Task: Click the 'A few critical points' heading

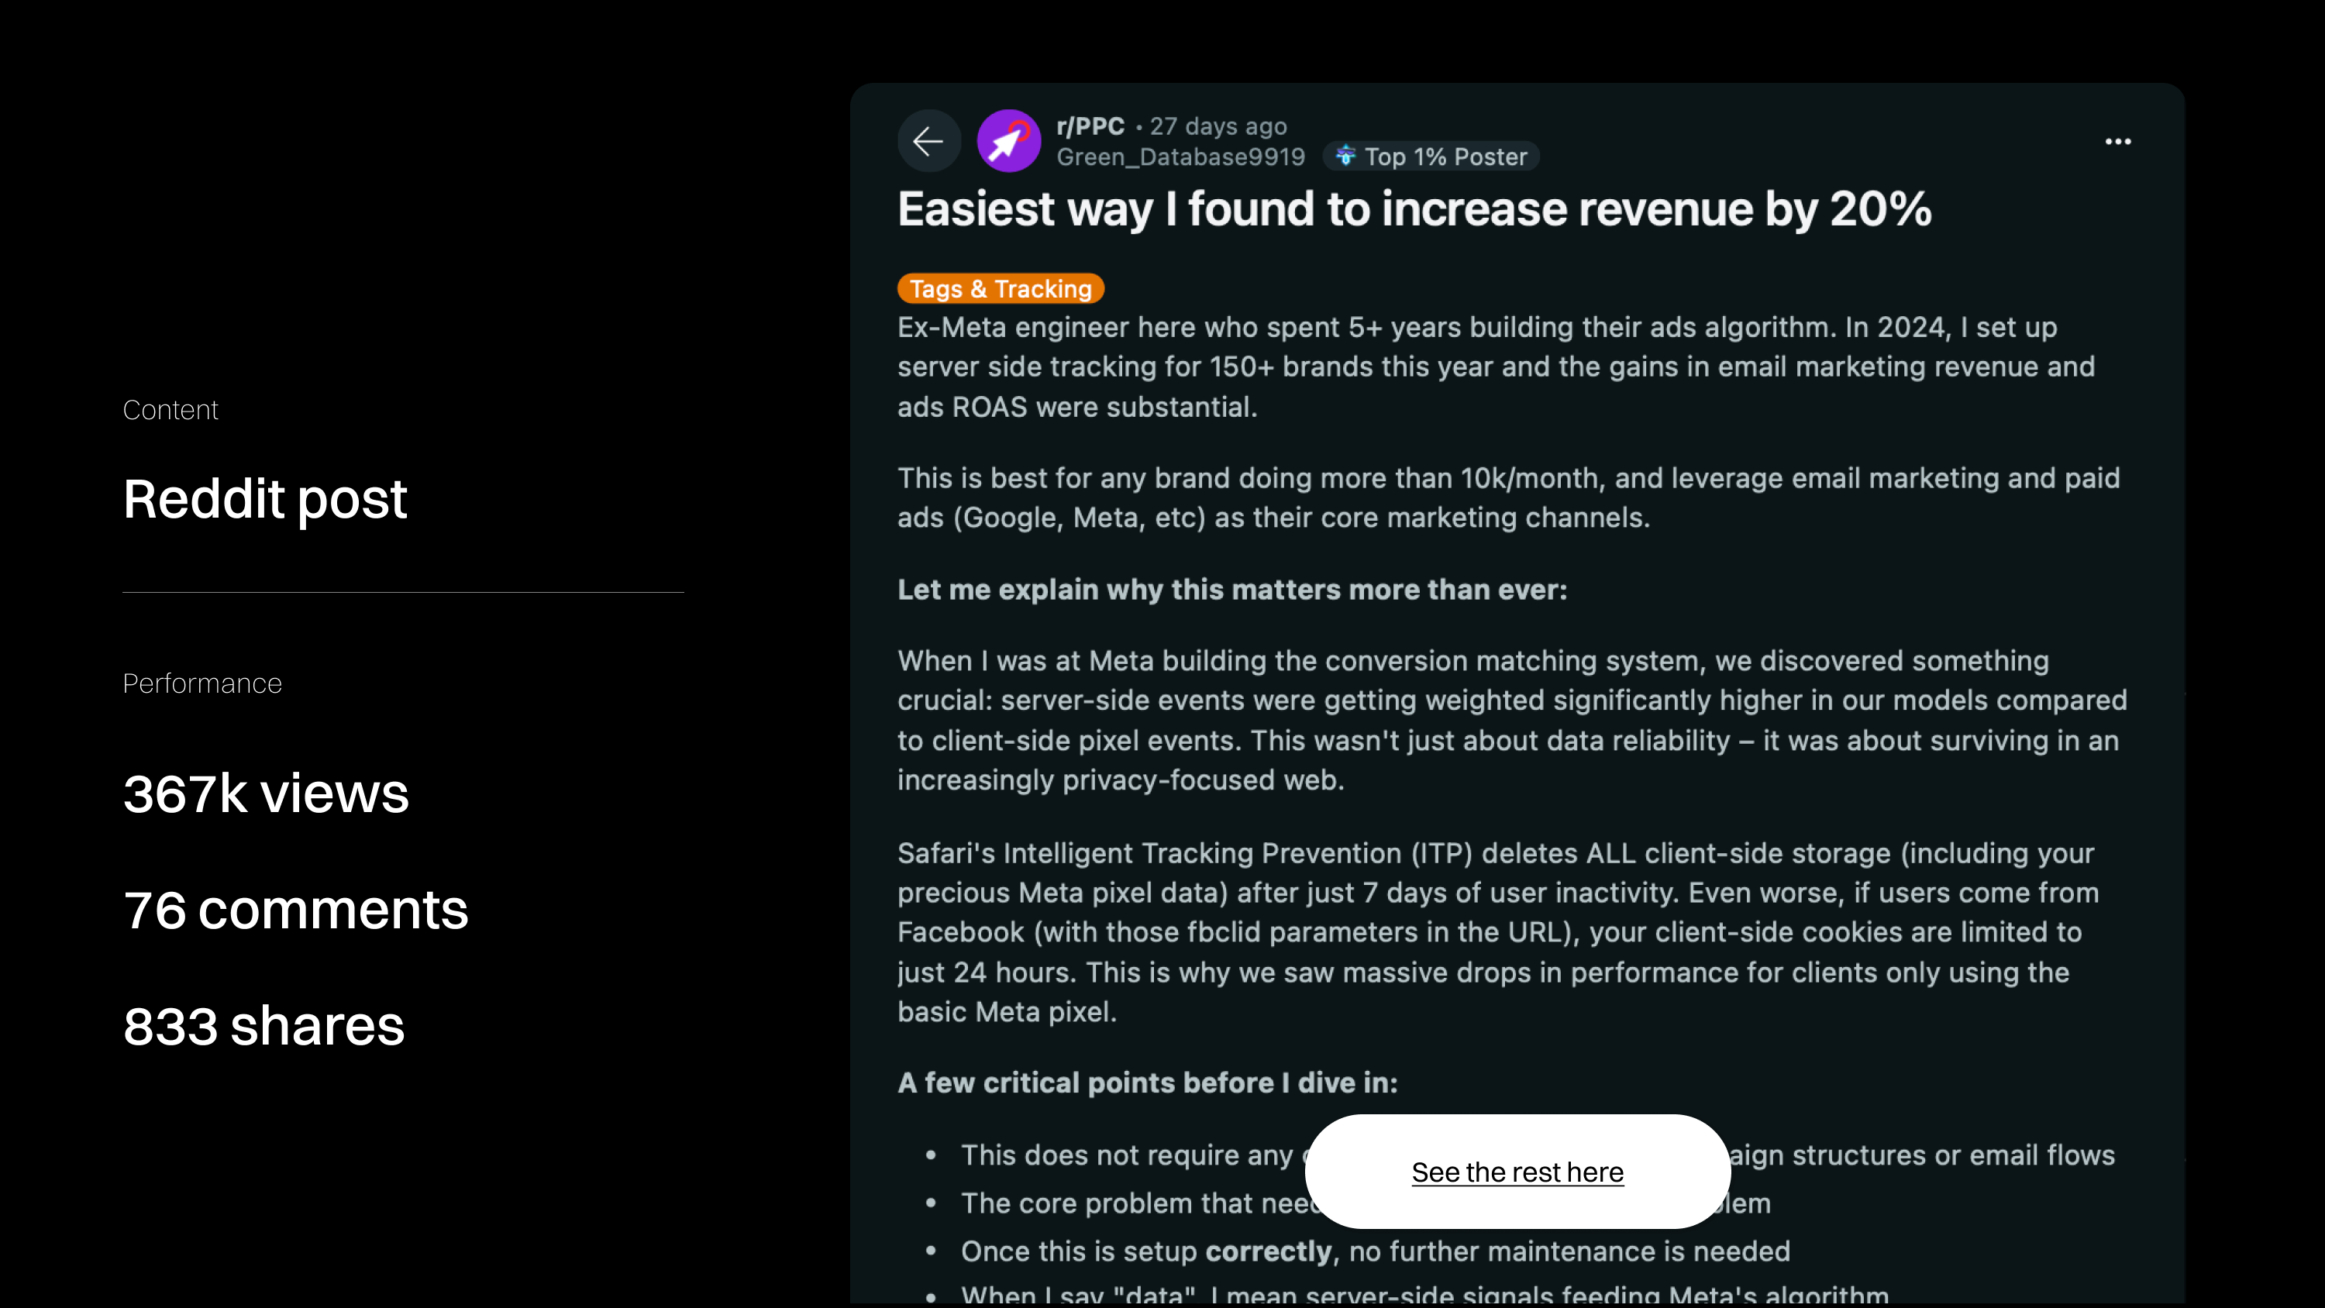Action: 1147,1083
